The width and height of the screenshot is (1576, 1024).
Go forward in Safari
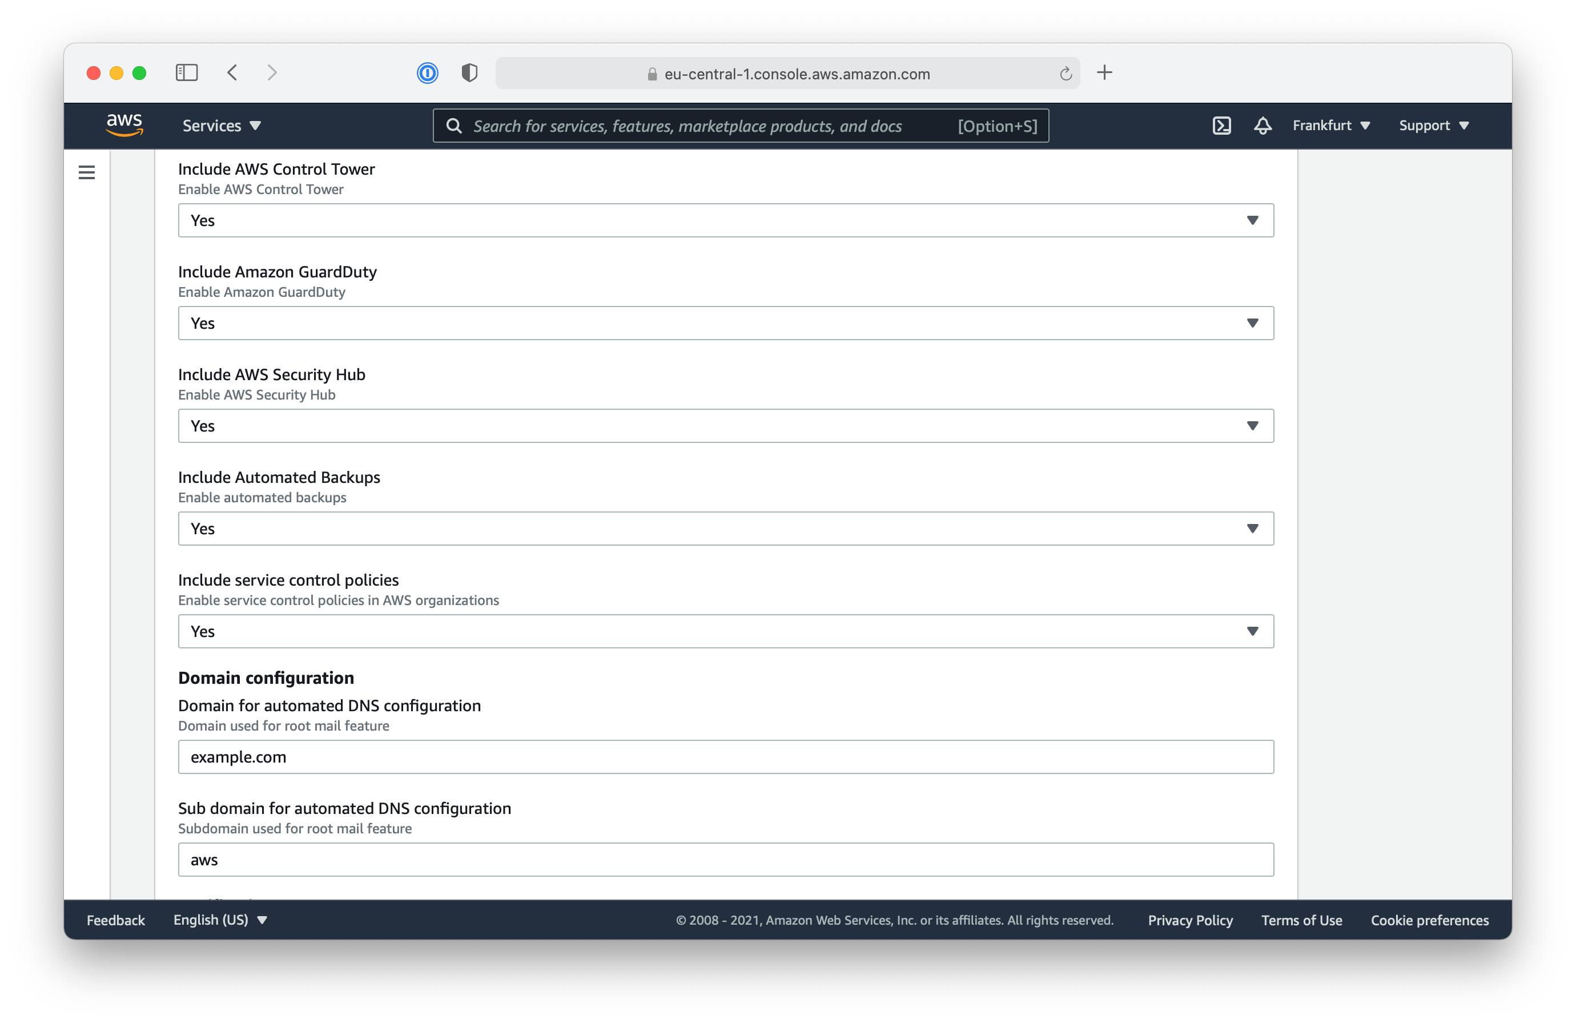point(271,73)
